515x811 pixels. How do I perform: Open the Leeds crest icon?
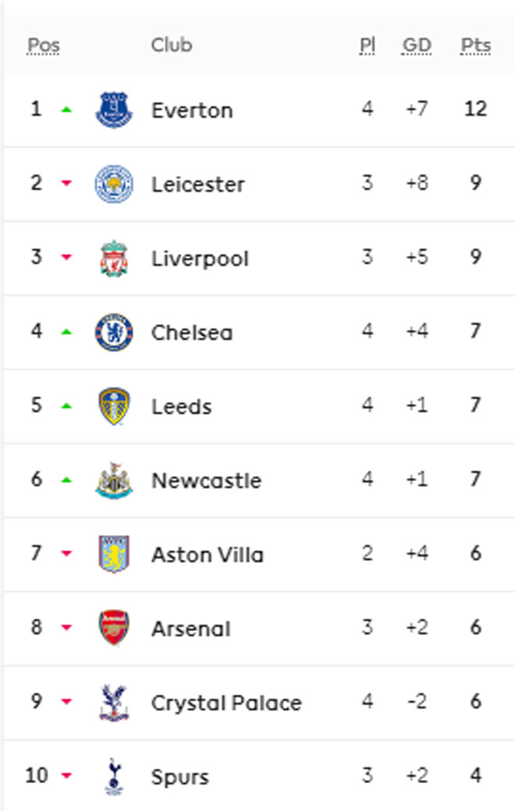115,406
